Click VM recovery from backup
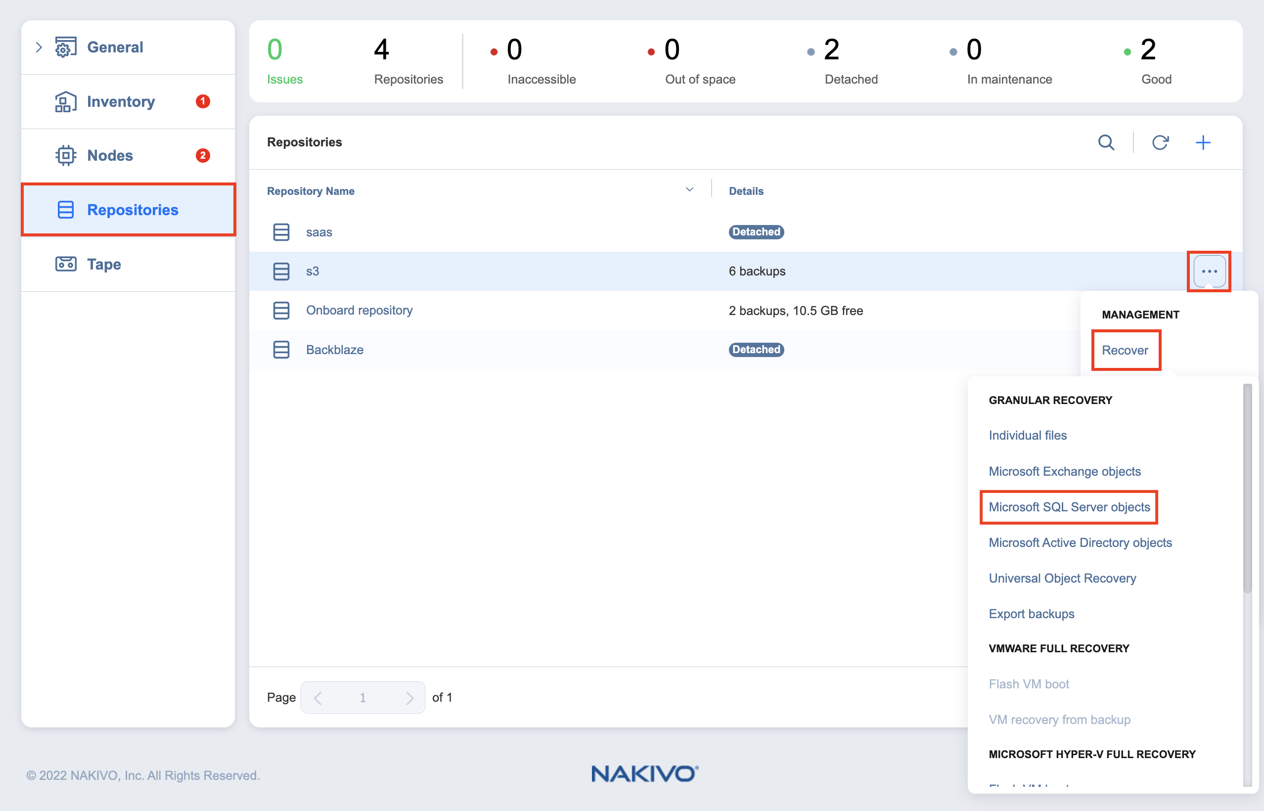The image size is (1264, 811). point(1059,720)
